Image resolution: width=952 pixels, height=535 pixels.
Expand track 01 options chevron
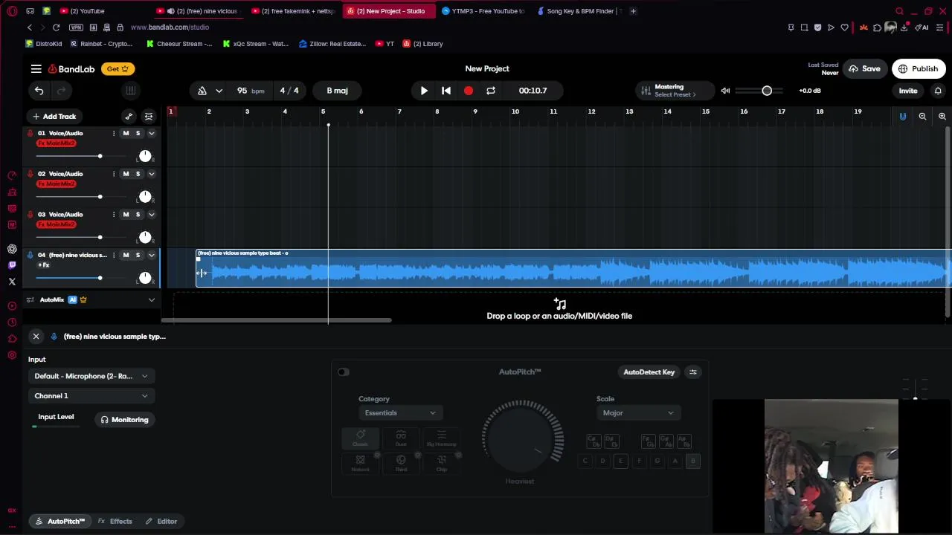pos(151,133)
